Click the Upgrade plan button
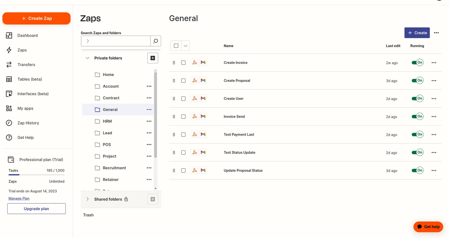This screenshot has height=238, width=449. (x=36, y=209)
